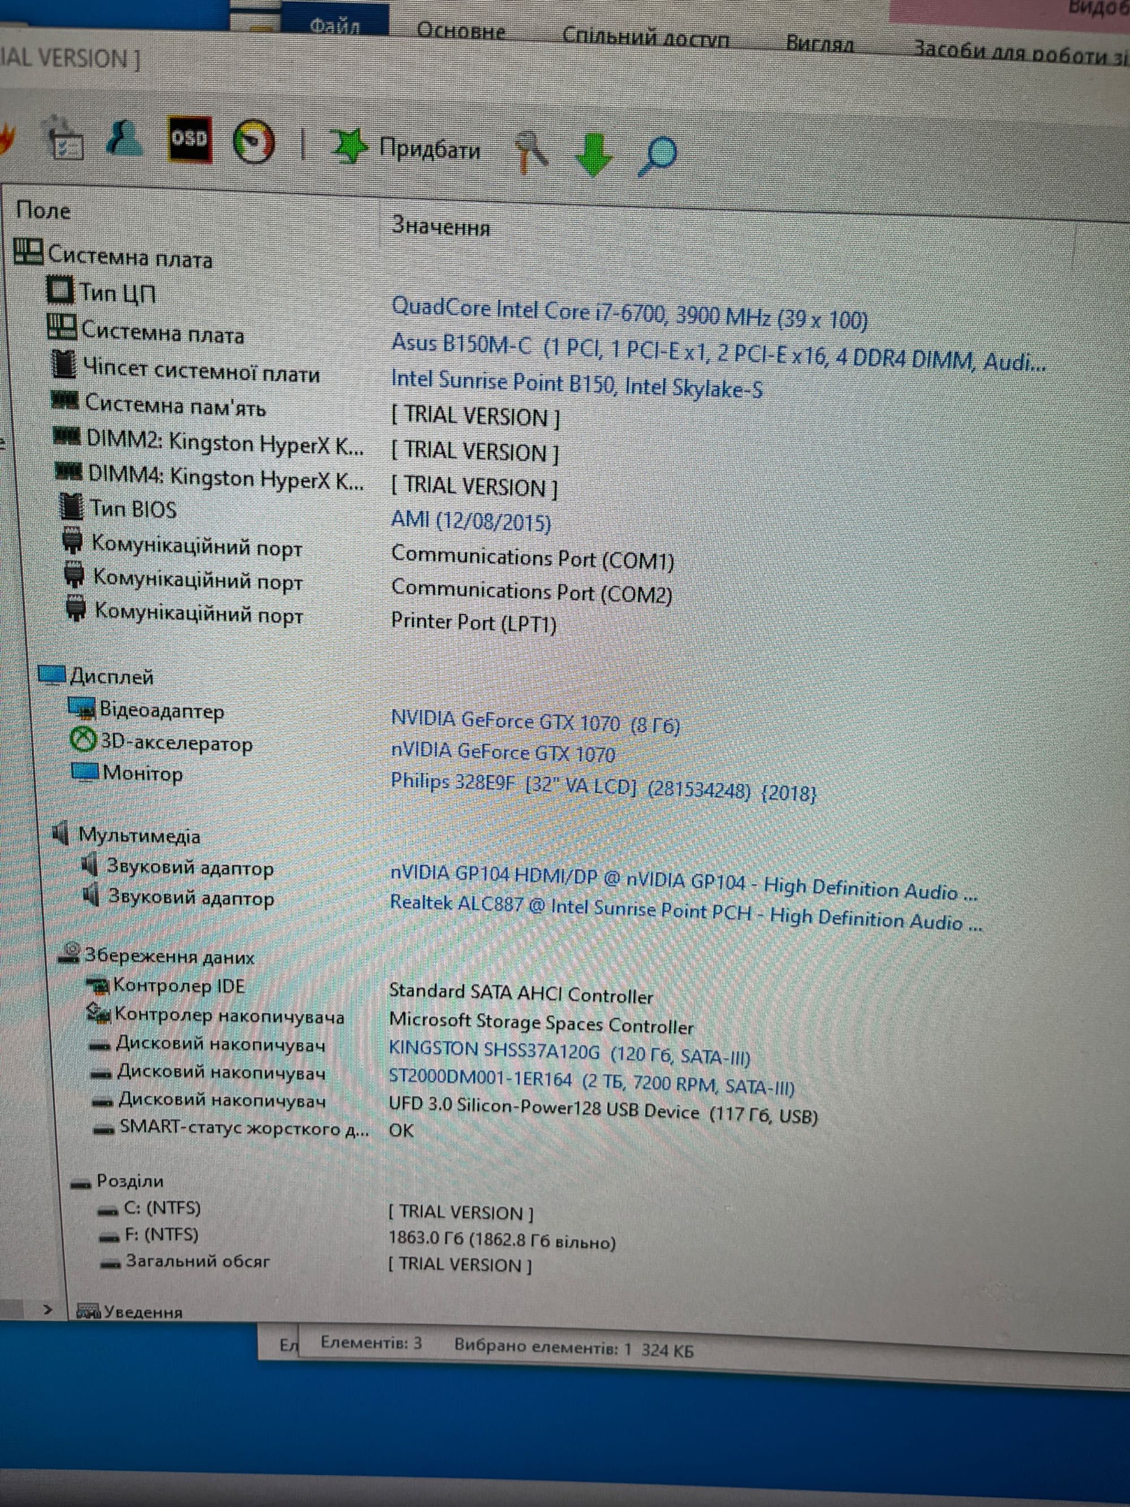Select 1863.0 Гб free space value

point(502,1240)
